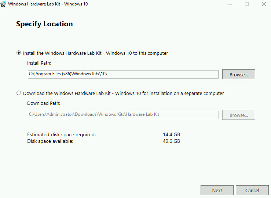Click the 'Download Path:' label
This screenshot has height=198, width=271.
[44, 103]
